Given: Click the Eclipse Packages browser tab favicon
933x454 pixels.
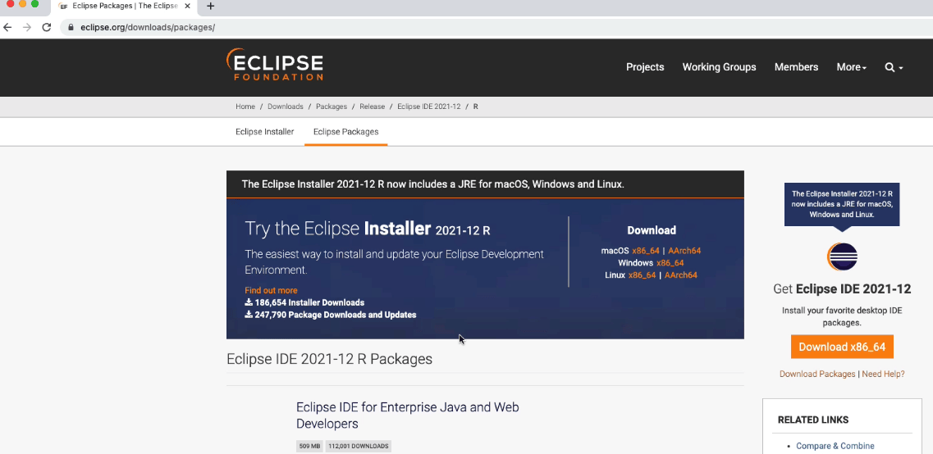Looking at the screenshot, I should (x=64, y=7).
